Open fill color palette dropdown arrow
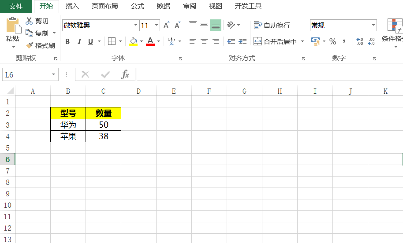The width and height of the screenshot is (403, 243). [x=142, y=41]
